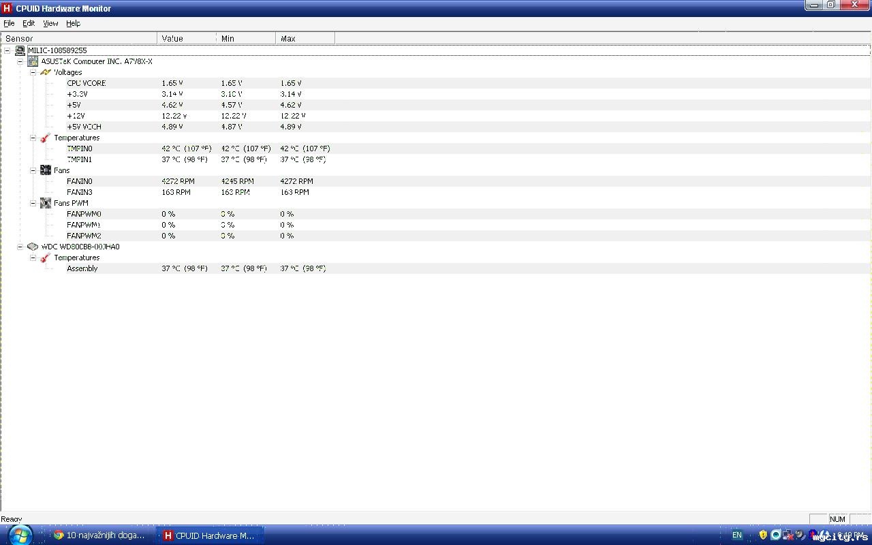Click the fan icon beside Fans
The width and height of the screenshot is (872, 545).
point(46,170)
